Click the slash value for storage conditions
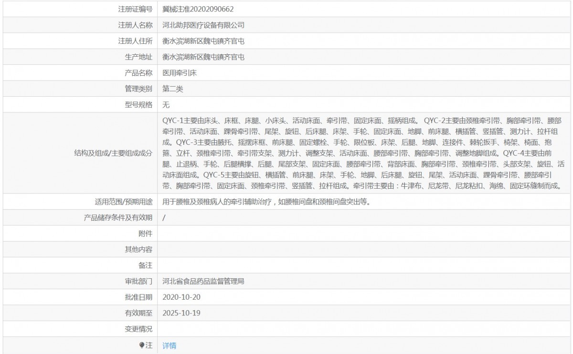 click(164, 218)
